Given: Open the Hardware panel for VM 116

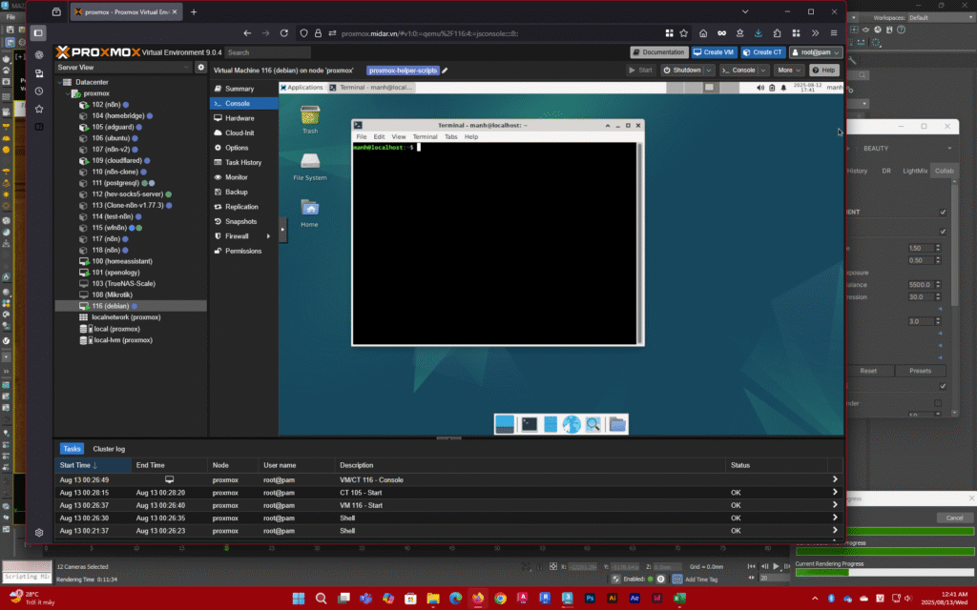Looking at the screenshot, I should click(x=239, y=118).
